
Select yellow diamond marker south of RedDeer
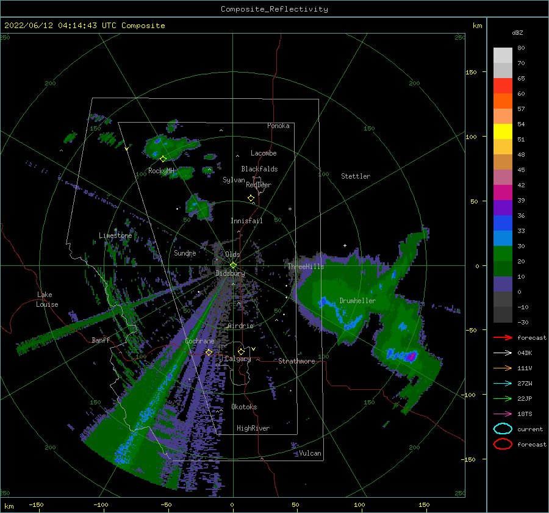[x=251, y=198]
